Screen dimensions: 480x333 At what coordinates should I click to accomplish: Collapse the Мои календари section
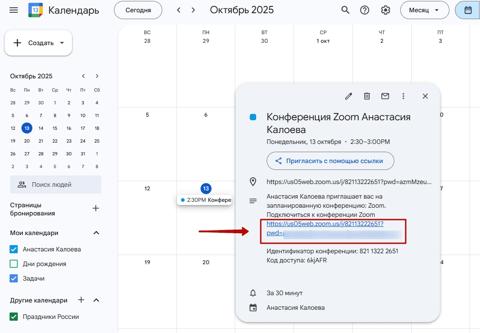[96, 233]
